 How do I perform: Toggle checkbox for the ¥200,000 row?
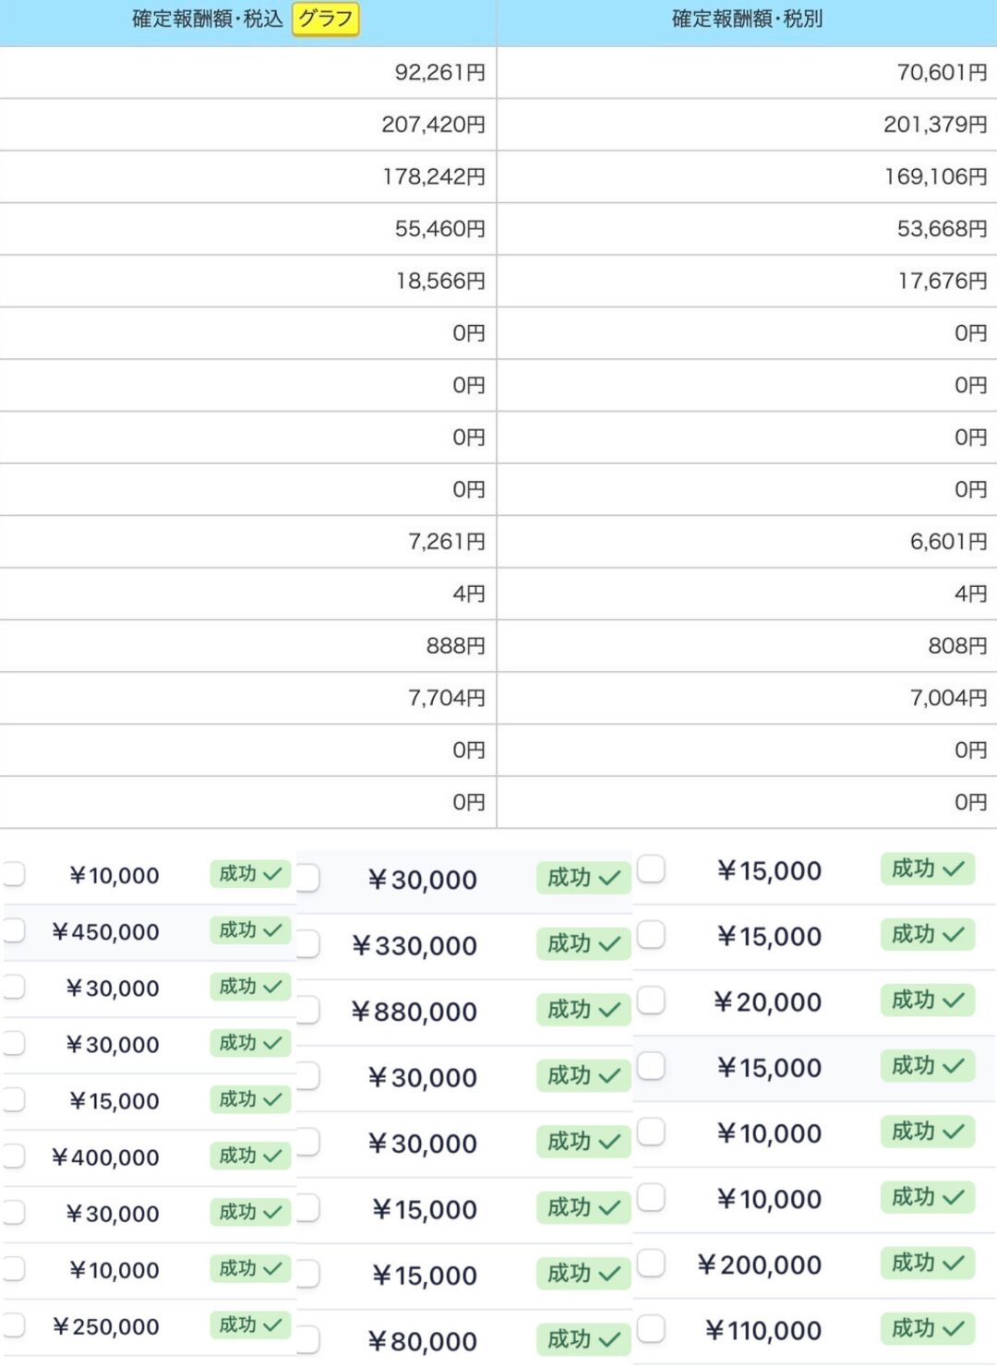coord(651,1263)
